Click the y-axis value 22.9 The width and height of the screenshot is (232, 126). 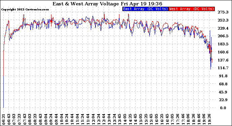[223, 100]
